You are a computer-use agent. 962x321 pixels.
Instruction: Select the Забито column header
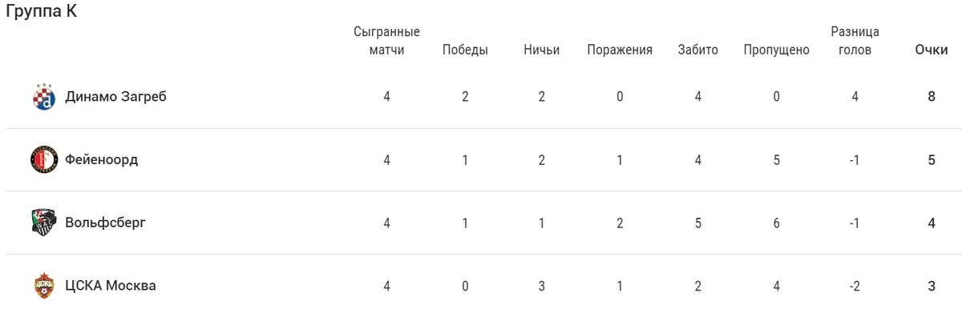tap(697, 50)
